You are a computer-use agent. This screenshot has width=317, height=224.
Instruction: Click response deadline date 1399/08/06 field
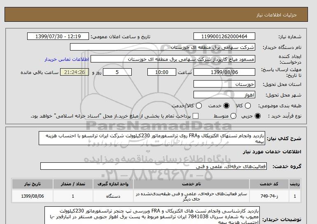pyautogui.click(x=224, y=72)
